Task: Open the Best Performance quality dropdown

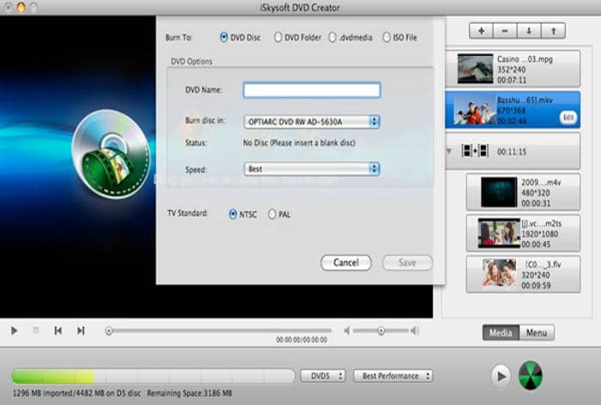Action: [x=393, y=376]
